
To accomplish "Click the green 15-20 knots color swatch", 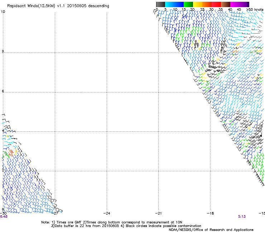I will [x=188, y=4].
